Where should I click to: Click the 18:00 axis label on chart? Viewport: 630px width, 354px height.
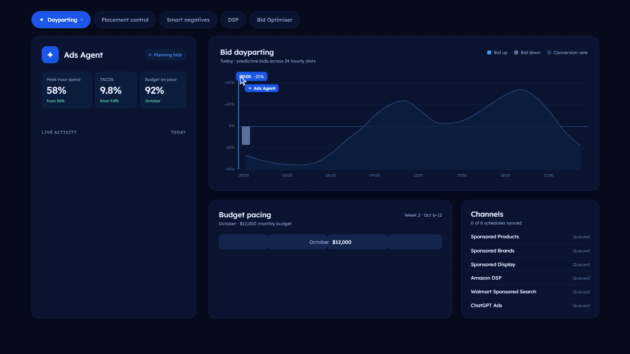505,175
